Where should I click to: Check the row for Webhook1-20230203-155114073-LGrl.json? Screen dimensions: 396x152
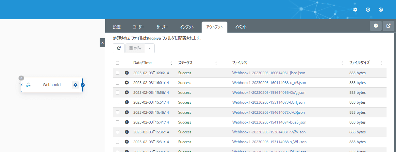click(x=118, y=102)
